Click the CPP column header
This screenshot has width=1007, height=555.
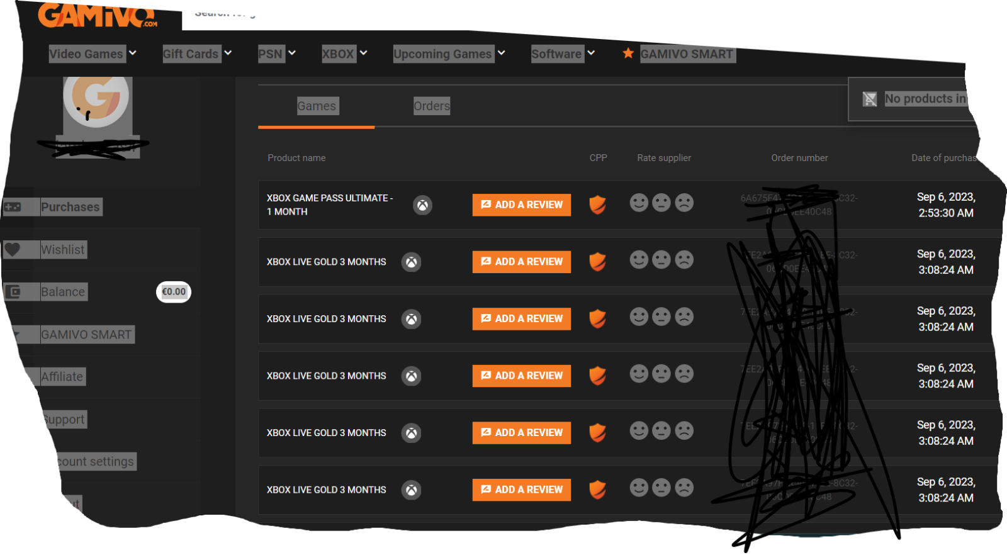click(x=599, y=158)
